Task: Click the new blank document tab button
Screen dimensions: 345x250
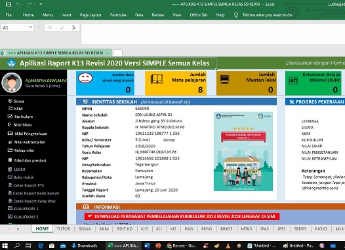Action: [x=117, y=53]
